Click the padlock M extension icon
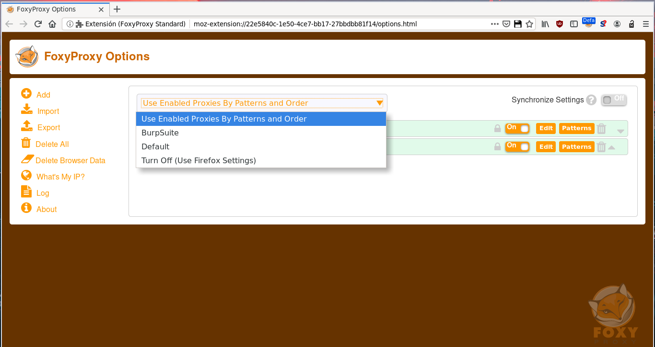655x347 pixels. 632,24
